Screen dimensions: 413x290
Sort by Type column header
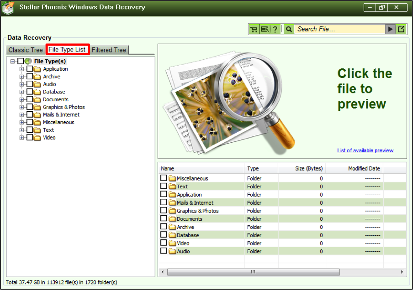pyautogui.click(x=261, y=169)
